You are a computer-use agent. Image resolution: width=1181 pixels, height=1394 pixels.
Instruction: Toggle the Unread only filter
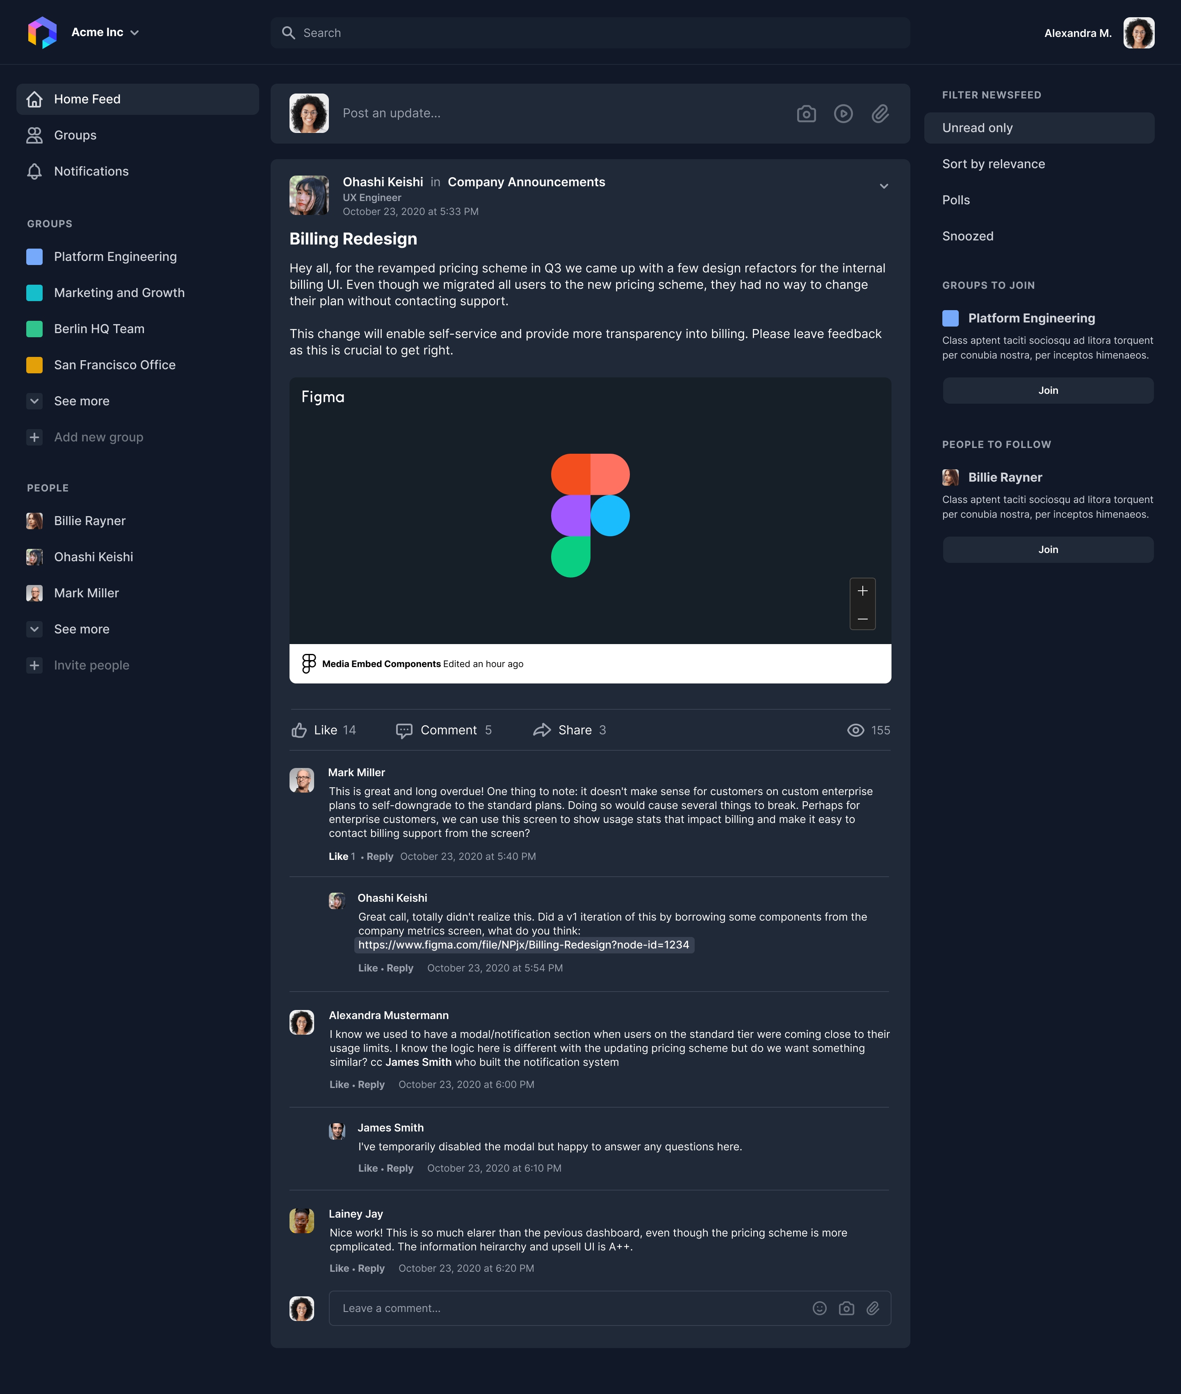(1039, 128)
